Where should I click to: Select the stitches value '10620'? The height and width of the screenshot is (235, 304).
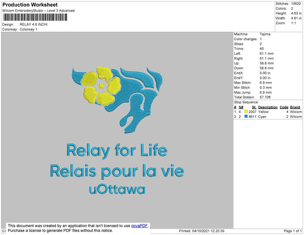(296, 4)
